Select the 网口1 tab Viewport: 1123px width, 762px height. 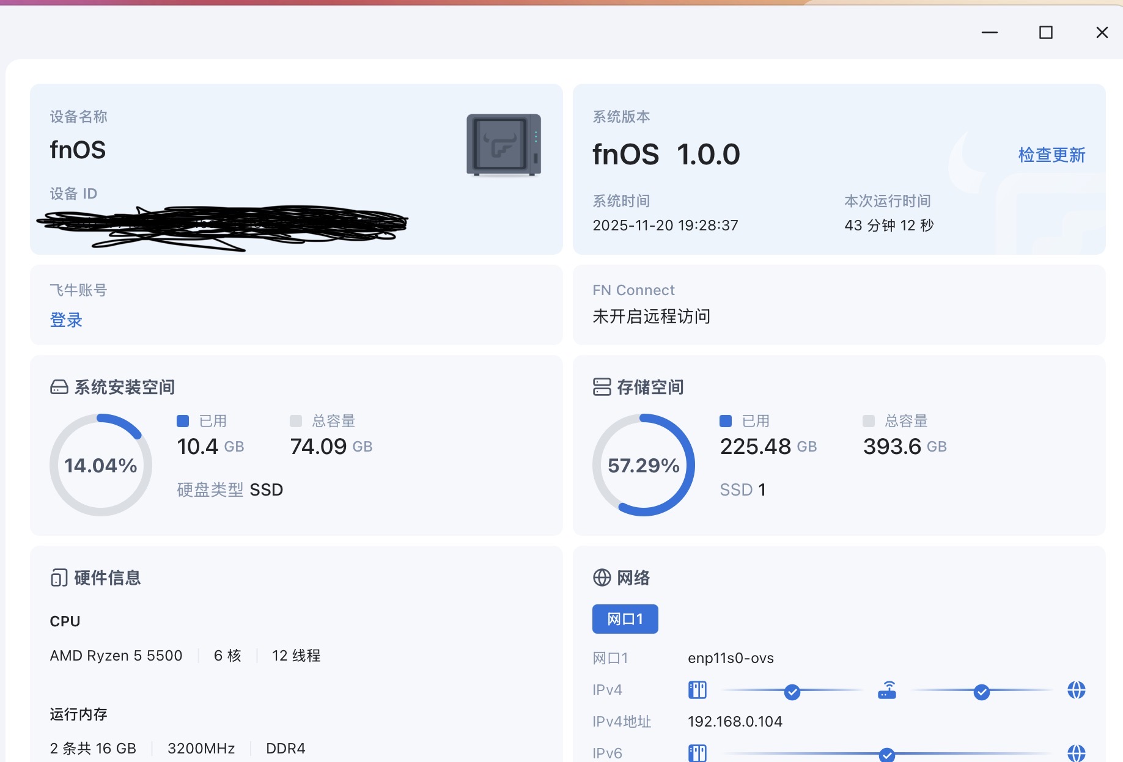[625, 619]
